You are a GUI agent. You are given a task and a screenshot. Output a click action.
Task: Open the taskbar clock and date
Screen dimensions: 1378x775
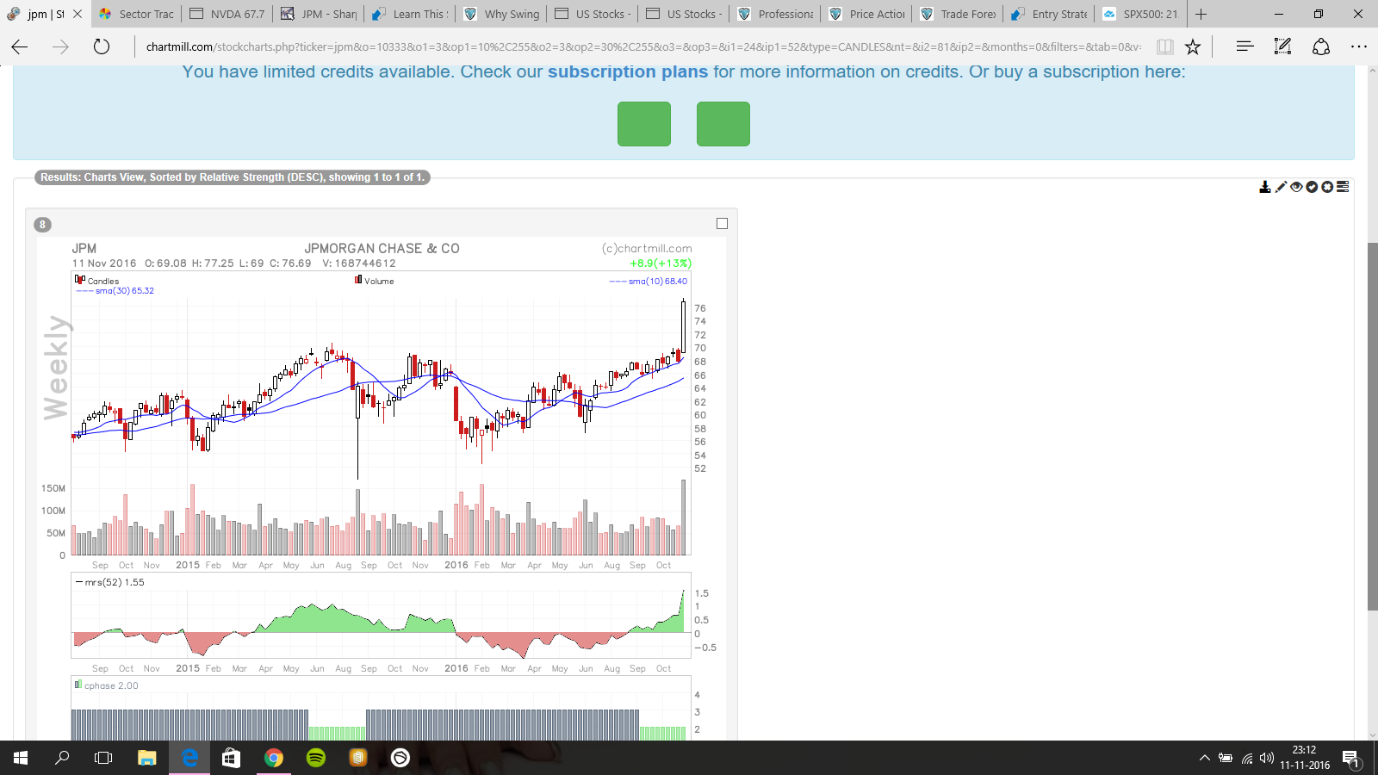coord(1304,758)
